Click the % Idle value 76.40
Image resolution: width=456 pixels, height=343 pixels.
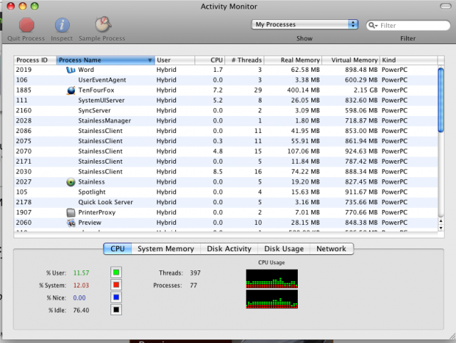pos(81,310)
